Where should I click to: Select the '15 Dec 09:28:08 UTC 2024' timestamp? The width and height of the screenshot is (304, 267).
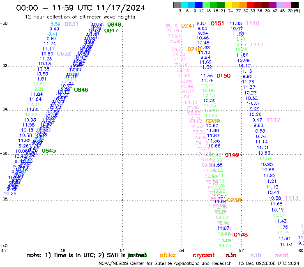269,263
